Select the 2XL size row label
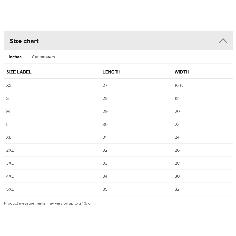 (10, 150)
